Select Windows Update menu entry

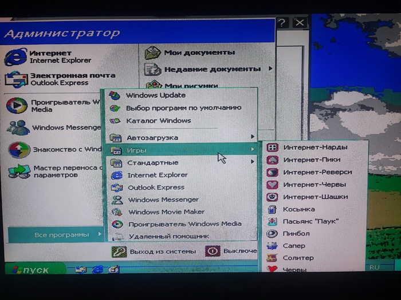155,95
